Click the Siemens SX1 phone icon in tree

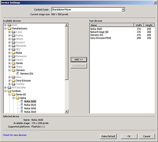click(x=18, y=74)
